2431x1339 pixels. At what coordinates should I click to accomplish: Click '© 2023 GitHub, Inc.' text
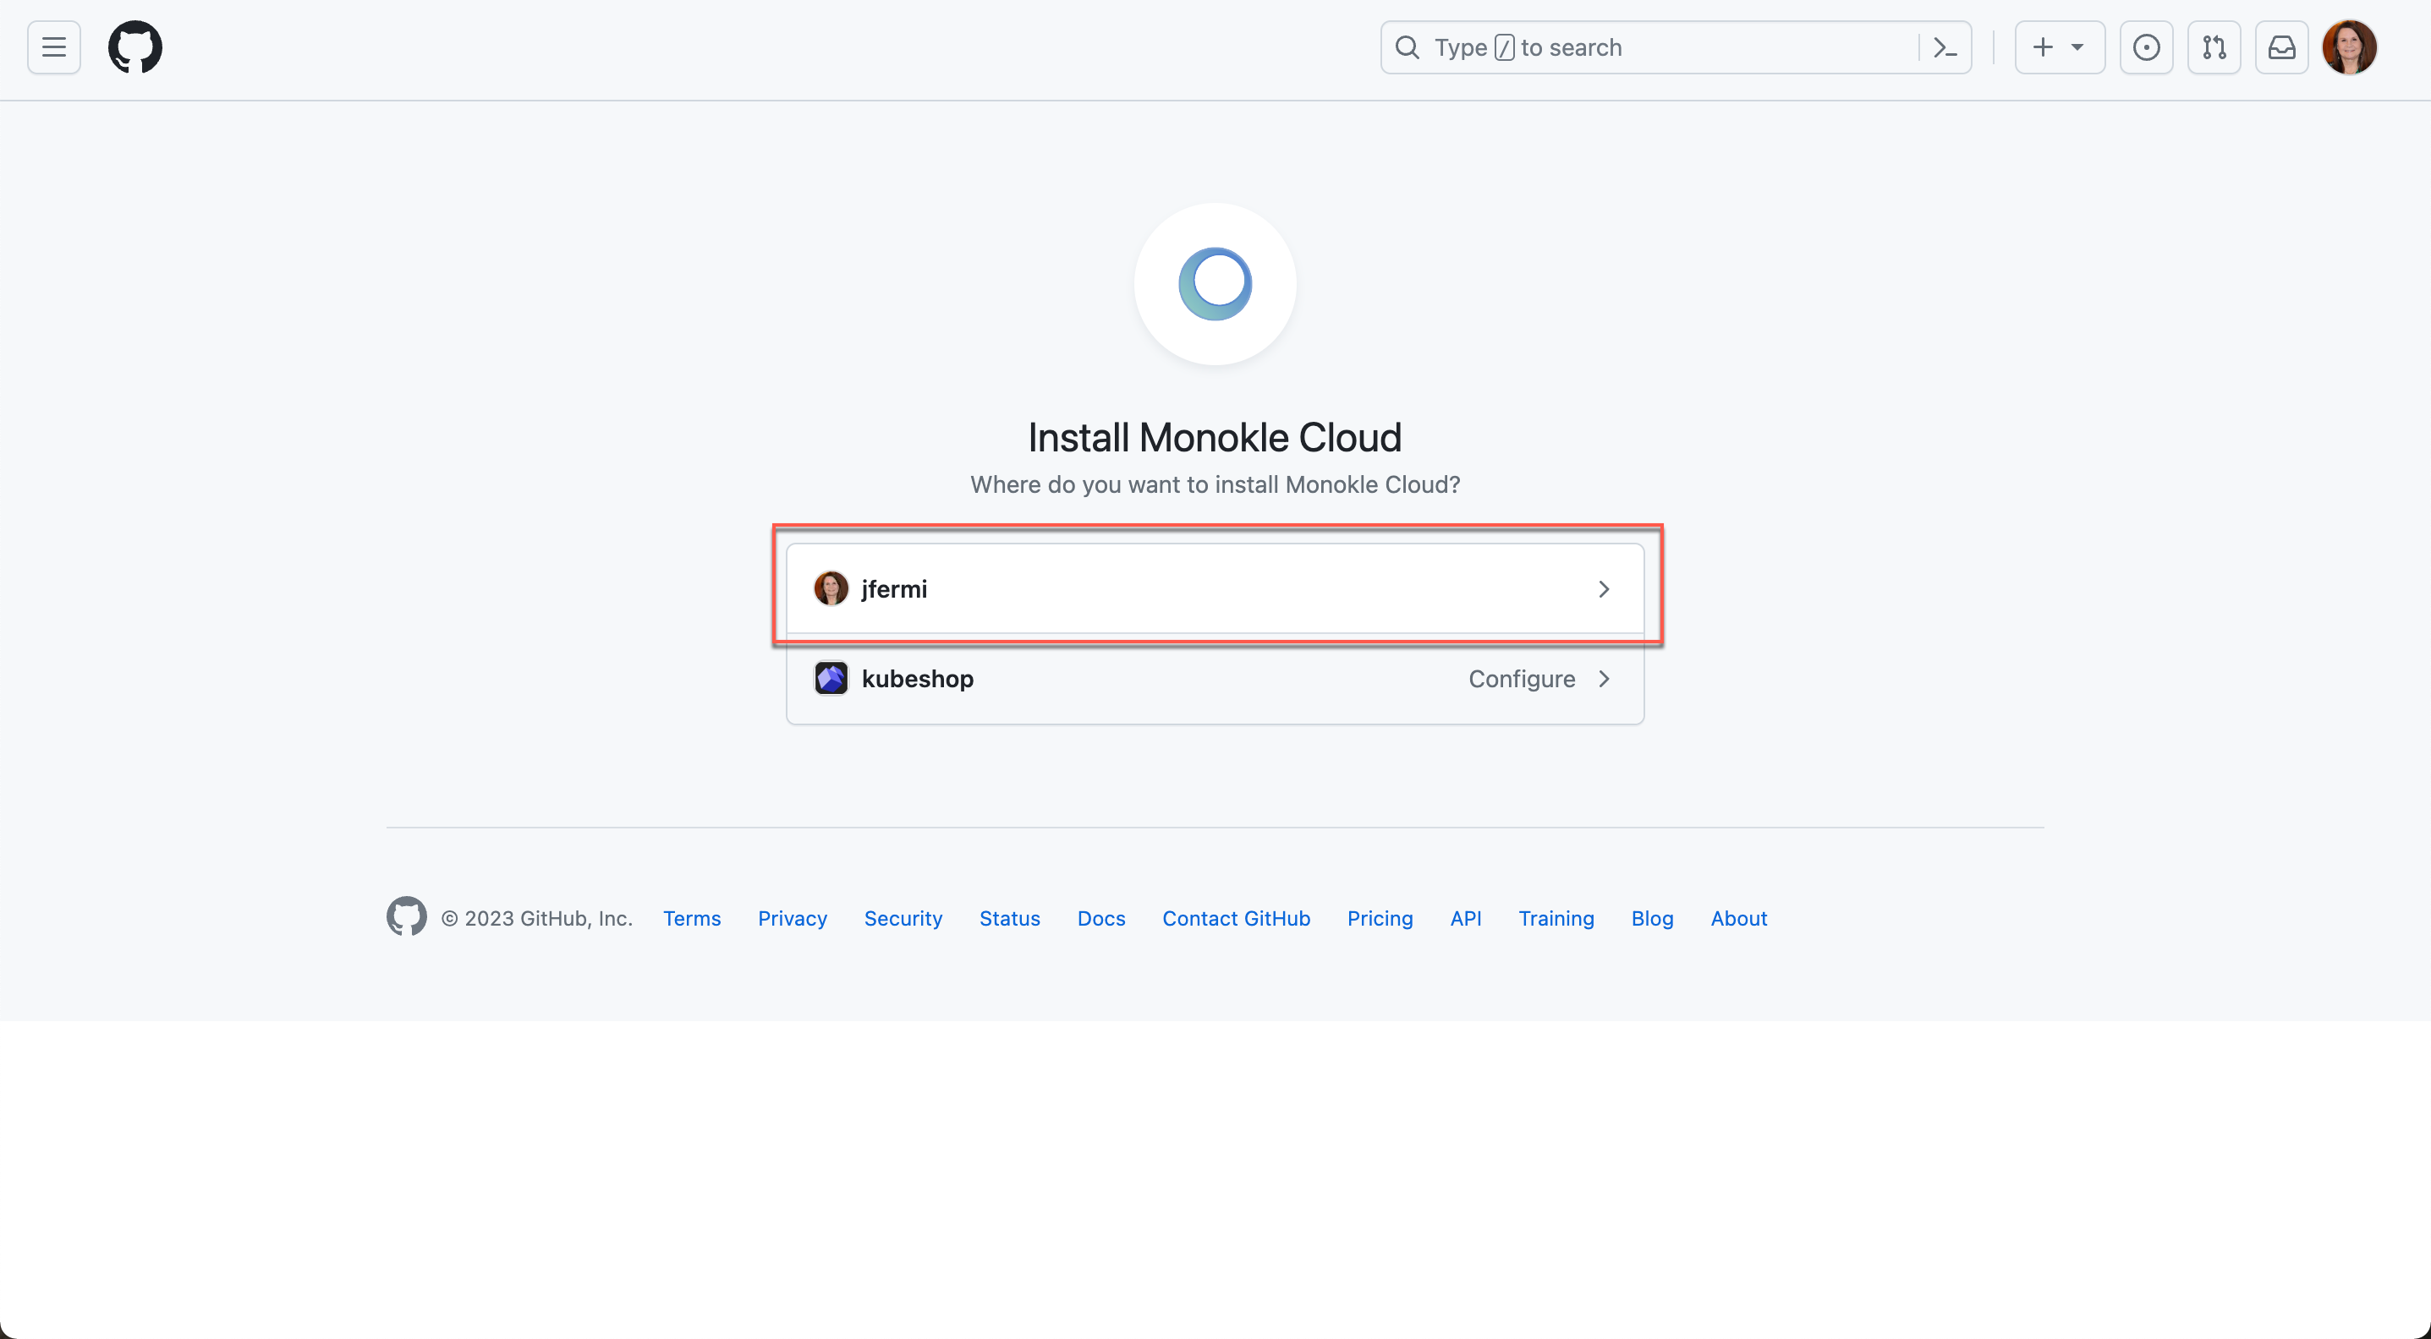click(x=536, y=918)
